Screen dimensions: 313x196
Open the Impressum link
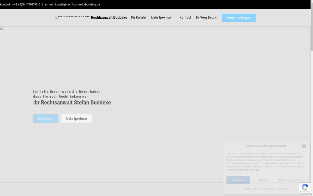[x=282, y=189]
